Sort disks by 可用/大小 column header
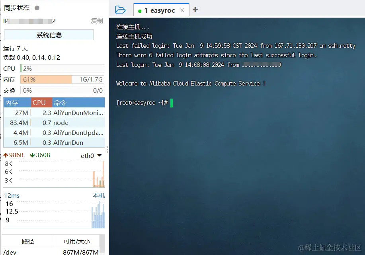This screenshot has width=365, height=255. click(76, 241)
